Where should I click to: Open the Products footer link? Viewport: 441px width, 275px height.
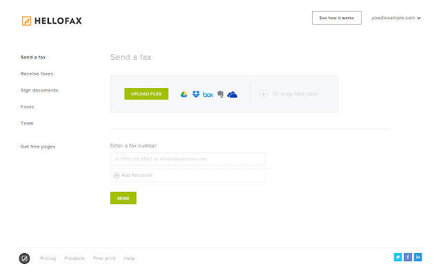(x=74, y=258)
